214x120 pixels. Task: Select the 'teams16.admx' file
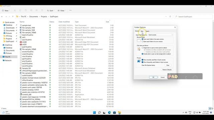(27, 35)
